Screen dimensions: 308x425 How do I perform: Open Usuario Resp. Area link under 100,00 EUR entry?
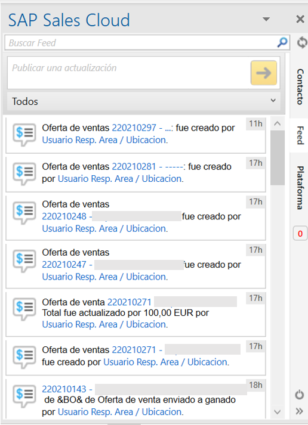tap(104, 324)
